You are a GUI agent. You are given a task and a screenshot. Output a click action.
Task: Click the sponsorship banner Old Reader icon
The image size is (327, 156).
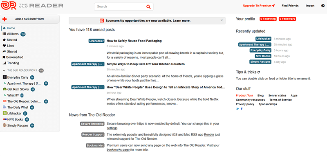pos(102,20)
